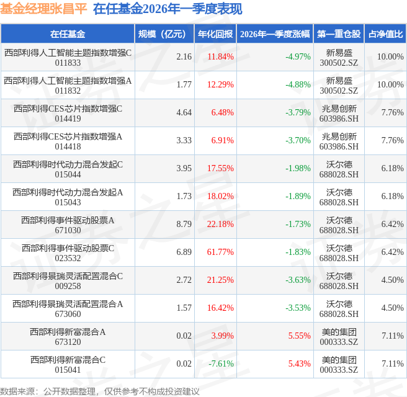Select fund 西部利得CES芯片指数增强C 014419
The width and height of the screenshot is (407, 397).
[x=68, y=114]
